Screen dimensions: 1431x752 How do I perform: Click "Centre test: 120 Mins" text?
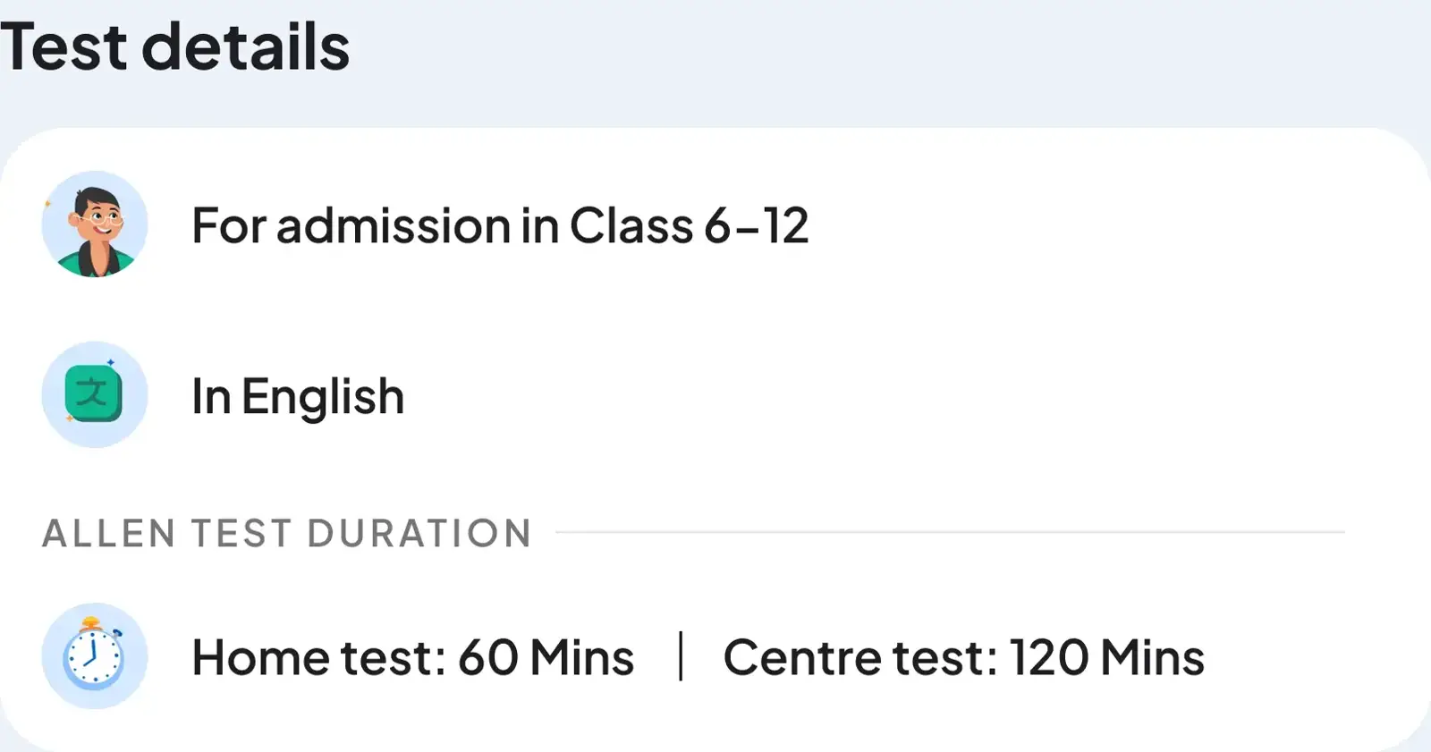click(x=963, y=658)
